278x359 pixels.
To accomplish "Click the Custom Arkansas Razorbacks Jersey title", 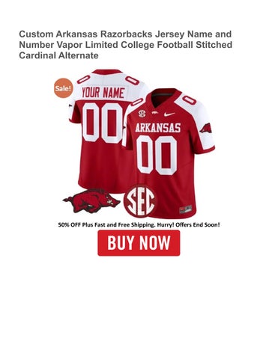I will click(126, 45).
